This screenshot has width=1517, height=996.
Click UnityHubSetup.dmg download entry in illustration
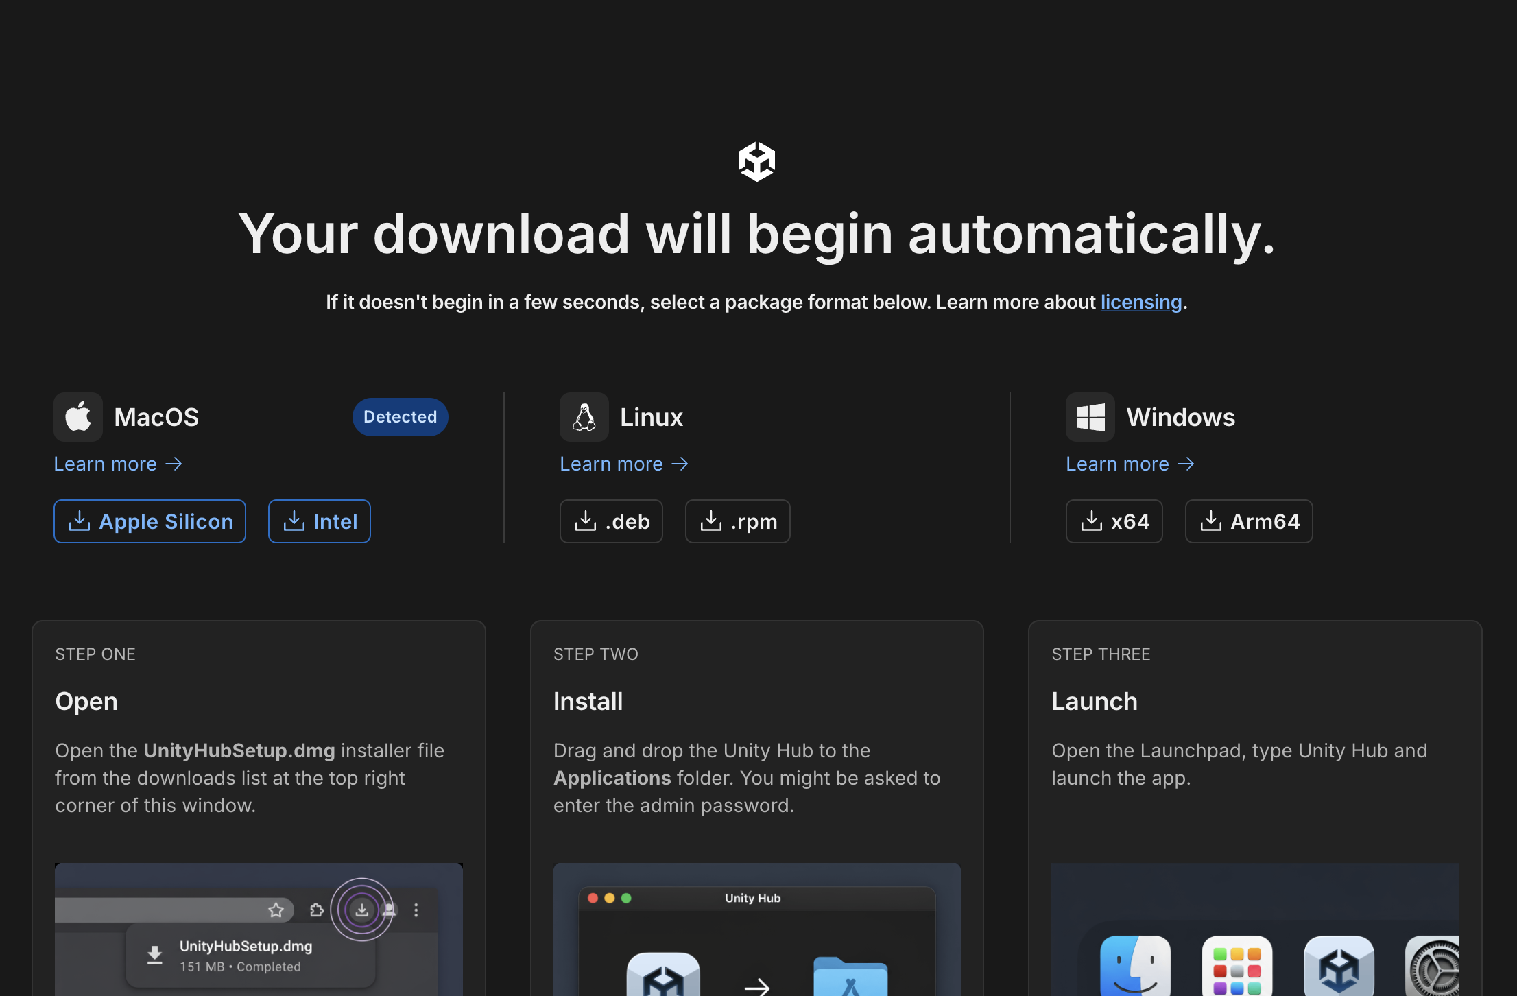(250, 956)
